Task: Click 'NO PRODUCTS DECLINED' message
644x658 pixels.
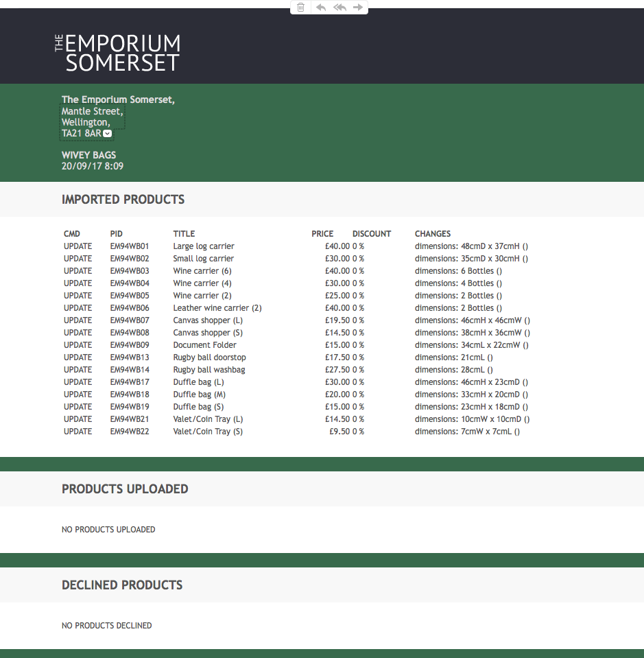Action: pos(106,626)
